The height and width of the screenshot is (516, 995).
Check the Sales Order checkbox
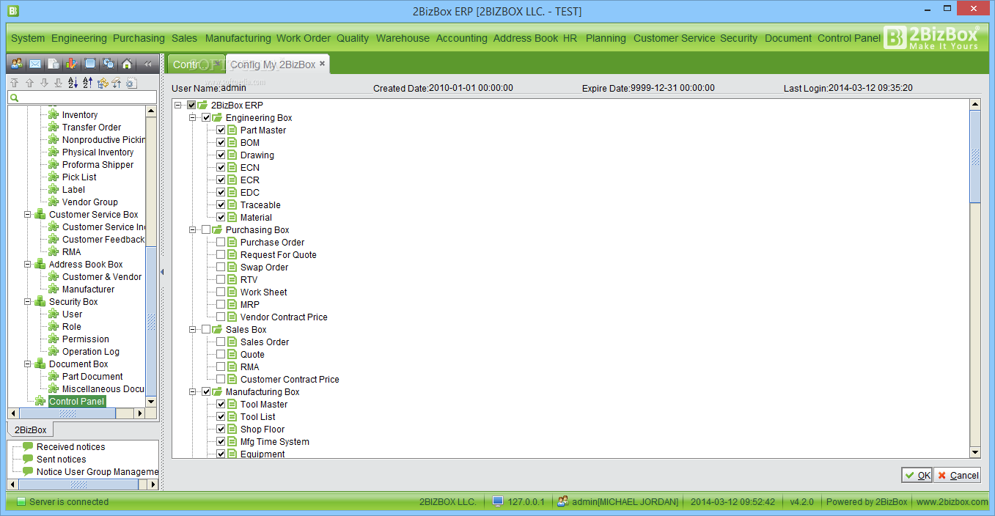(221, 342)
